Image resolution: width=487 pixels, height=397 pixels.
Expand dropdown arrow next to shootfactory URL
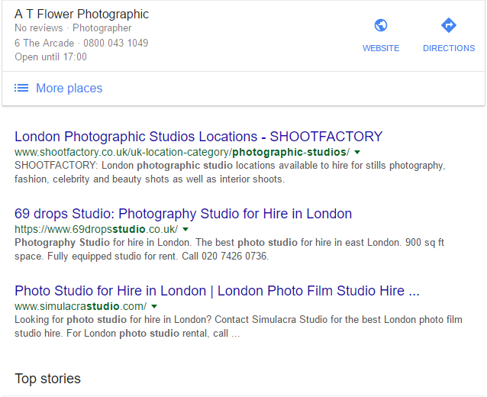pos(357,152)
